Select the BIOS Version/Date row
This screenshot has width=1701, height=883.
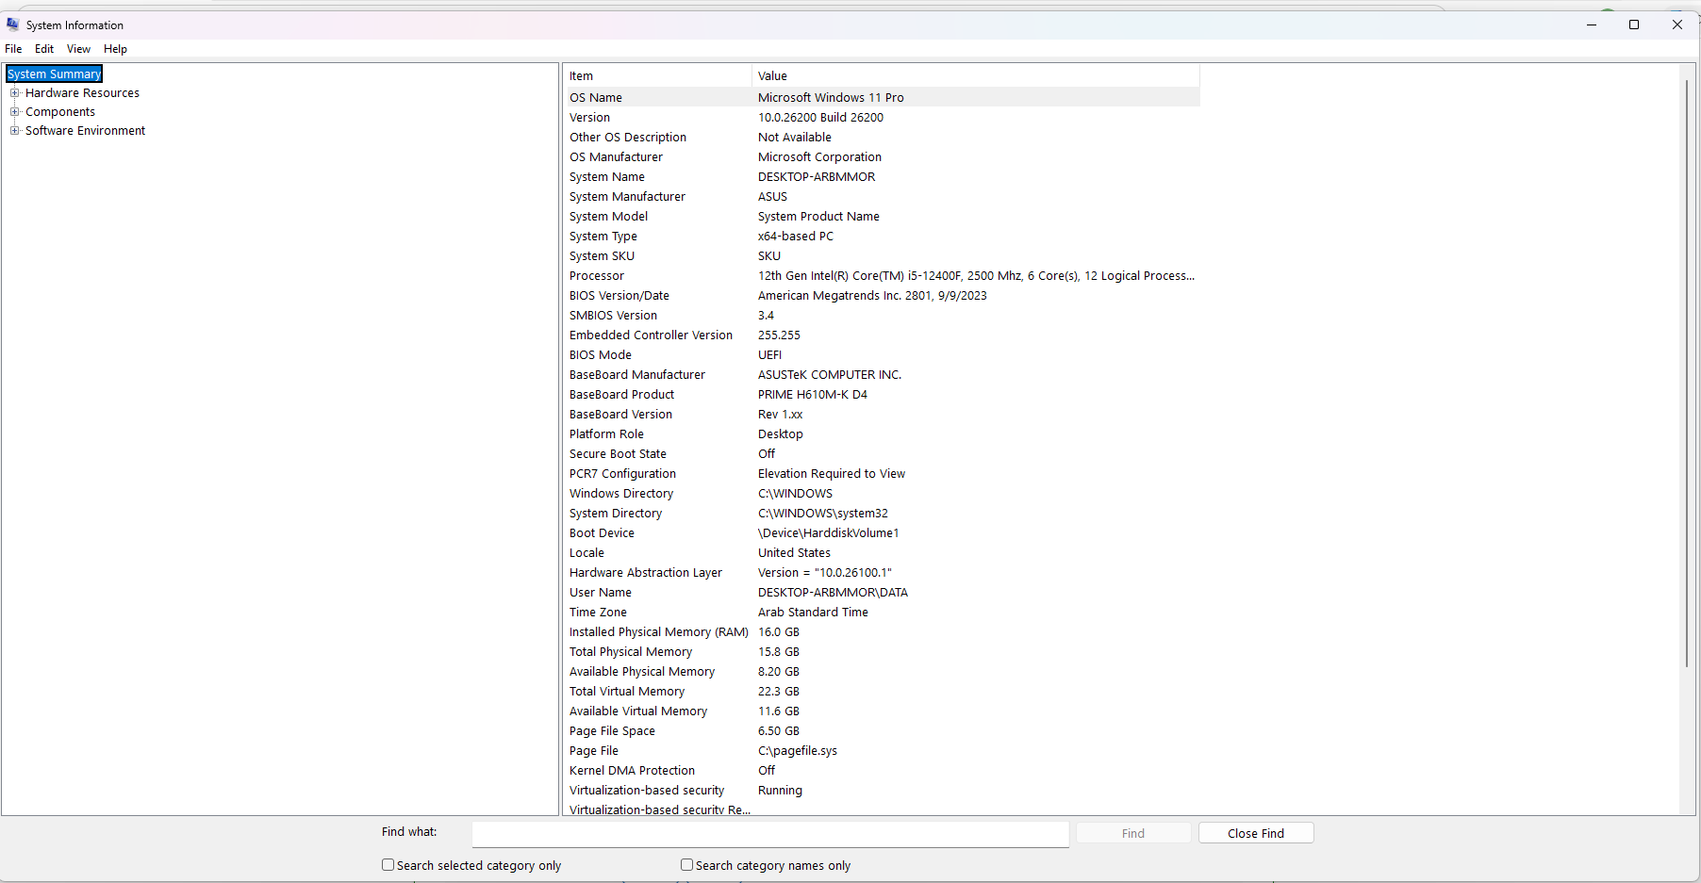click(882, 296)
